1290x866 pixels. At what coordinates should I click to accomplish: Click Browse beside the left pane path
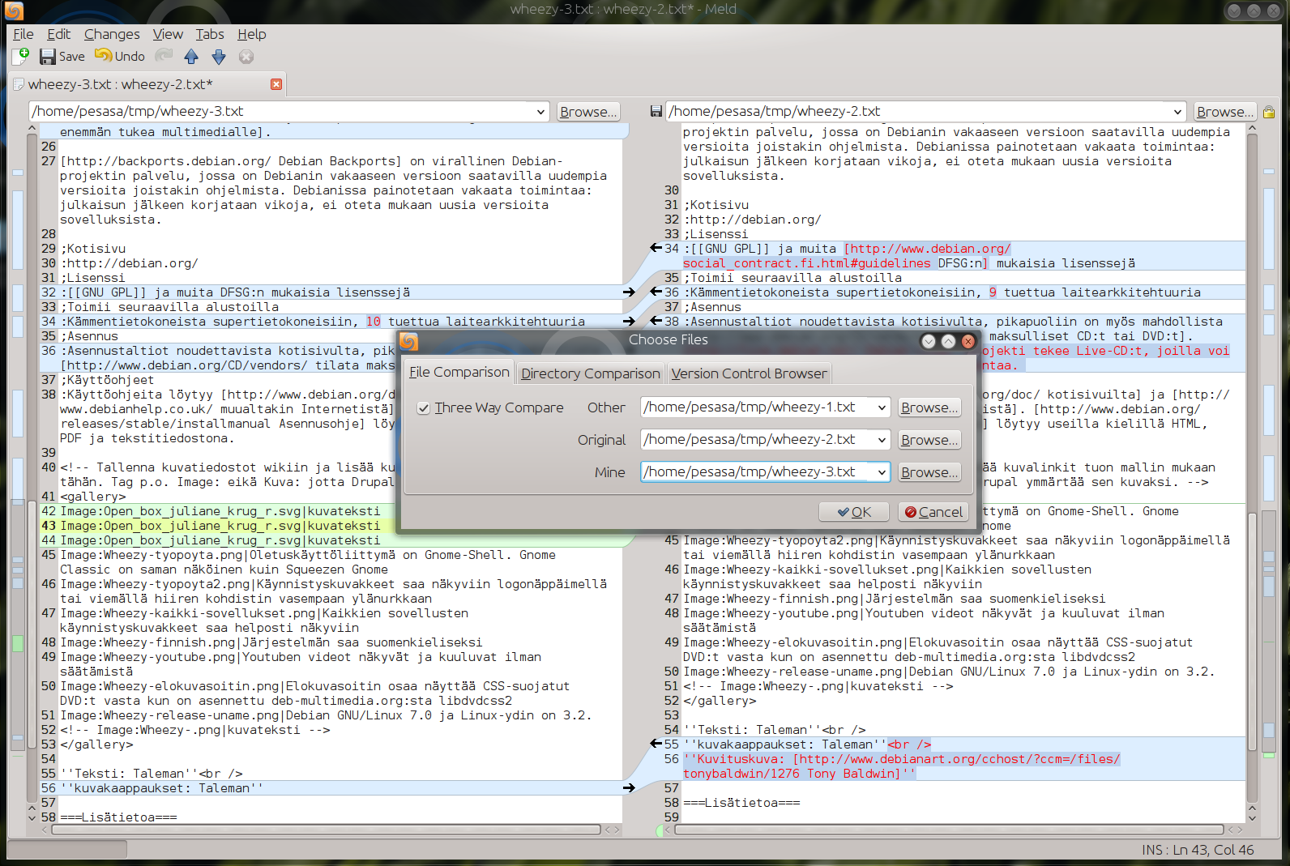pyautogui.click(x=587, y=112)
